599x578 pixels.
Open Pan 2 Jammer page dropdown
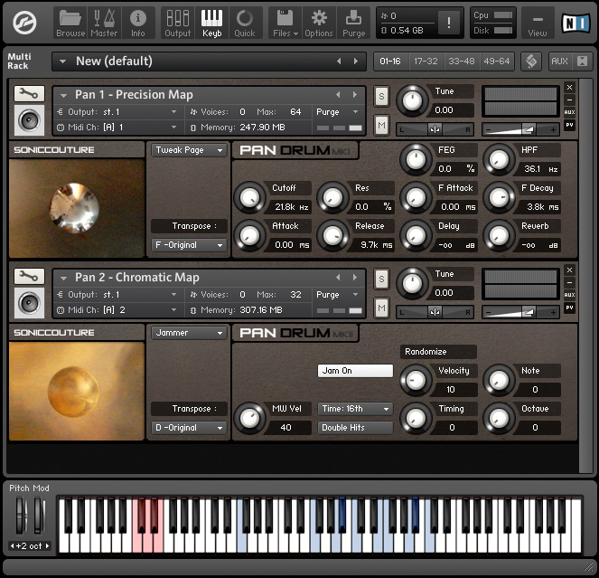(x=189, y=333)
